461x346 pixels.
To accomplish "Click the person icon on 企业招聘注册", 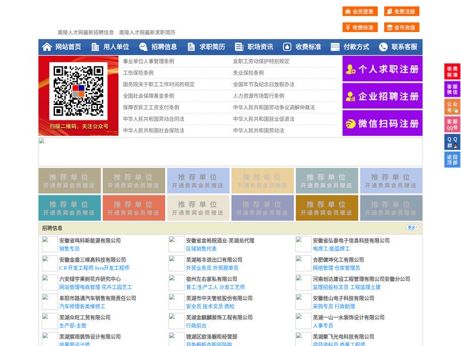I will pos(350,96).
